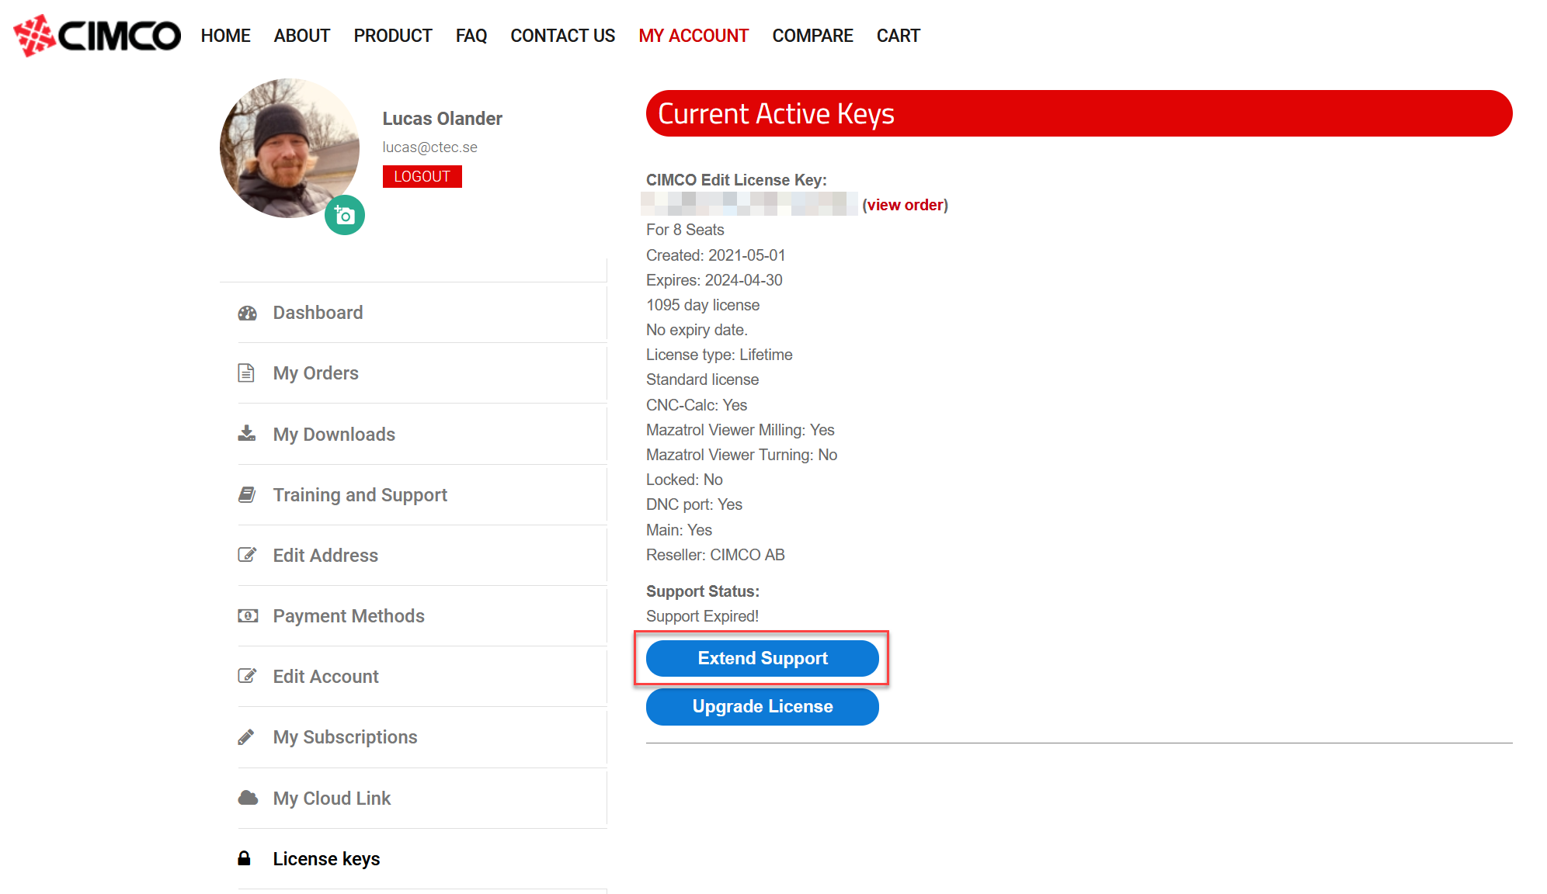Open the HOME page
Image resolution: width=1547 pixels, height=894 pixels.
[226, 36]
